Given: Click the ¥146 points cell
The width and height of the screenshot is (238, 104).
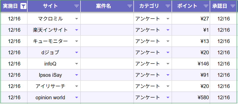Looking at the screenshot, I should pyautogui.click(x=191, y=64).
